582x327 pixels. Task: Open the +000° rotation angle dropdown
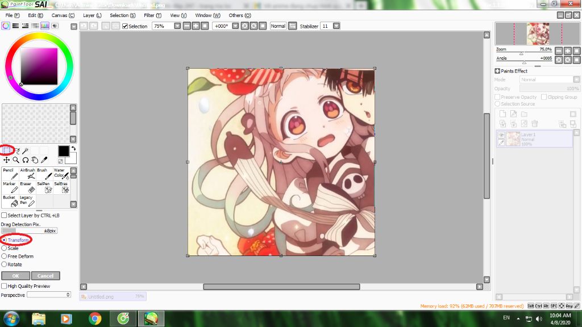[x=235, y=26]
